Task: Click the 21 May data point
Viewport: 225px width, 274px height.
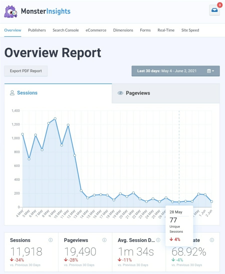Action: pos(133,193)
